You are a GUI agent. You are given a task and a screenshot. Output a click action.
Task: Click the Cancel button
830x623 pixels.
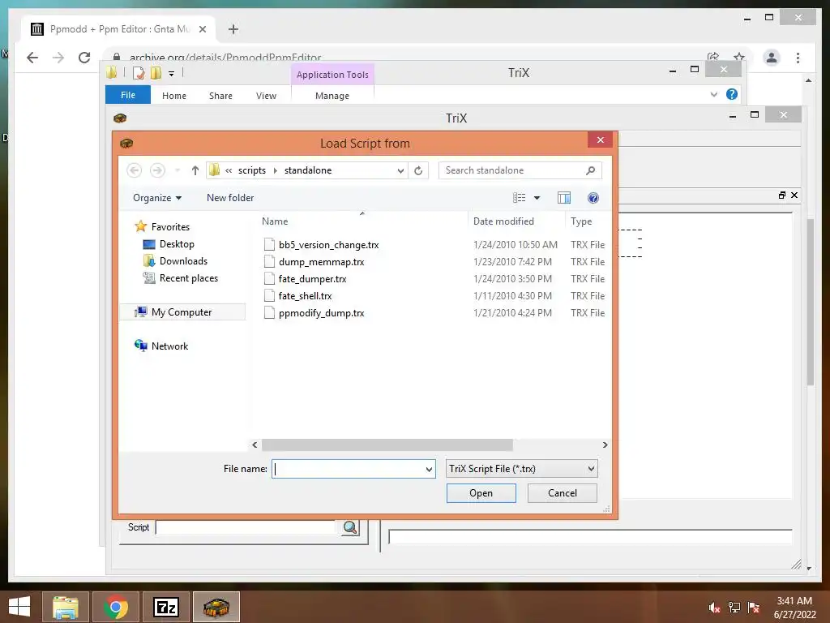click(563, 493)
